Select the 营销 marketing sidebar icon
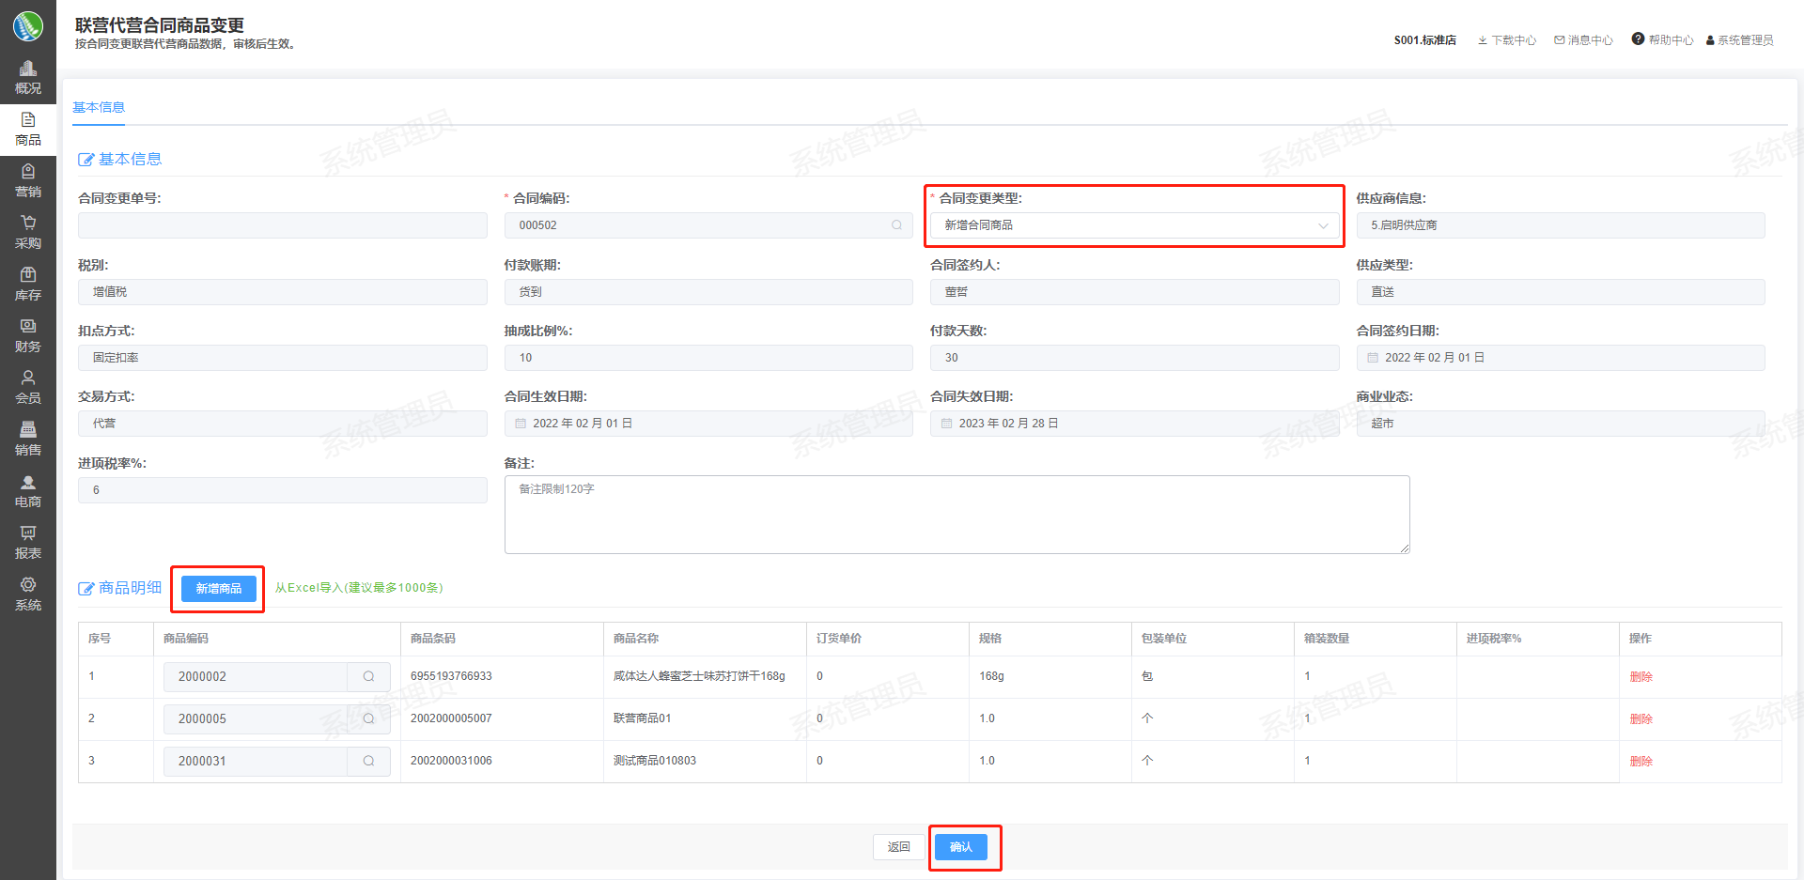1804x880 pixels. (28, 172)
